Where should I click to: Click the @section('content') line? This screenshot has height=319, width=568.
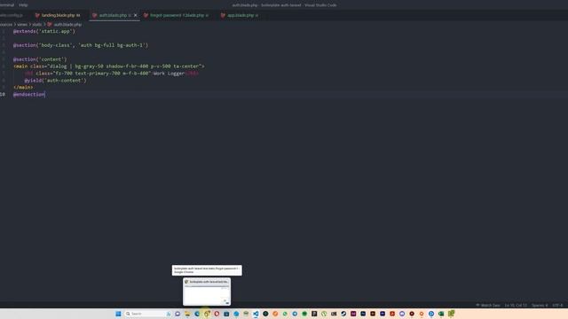pos(40,59)
